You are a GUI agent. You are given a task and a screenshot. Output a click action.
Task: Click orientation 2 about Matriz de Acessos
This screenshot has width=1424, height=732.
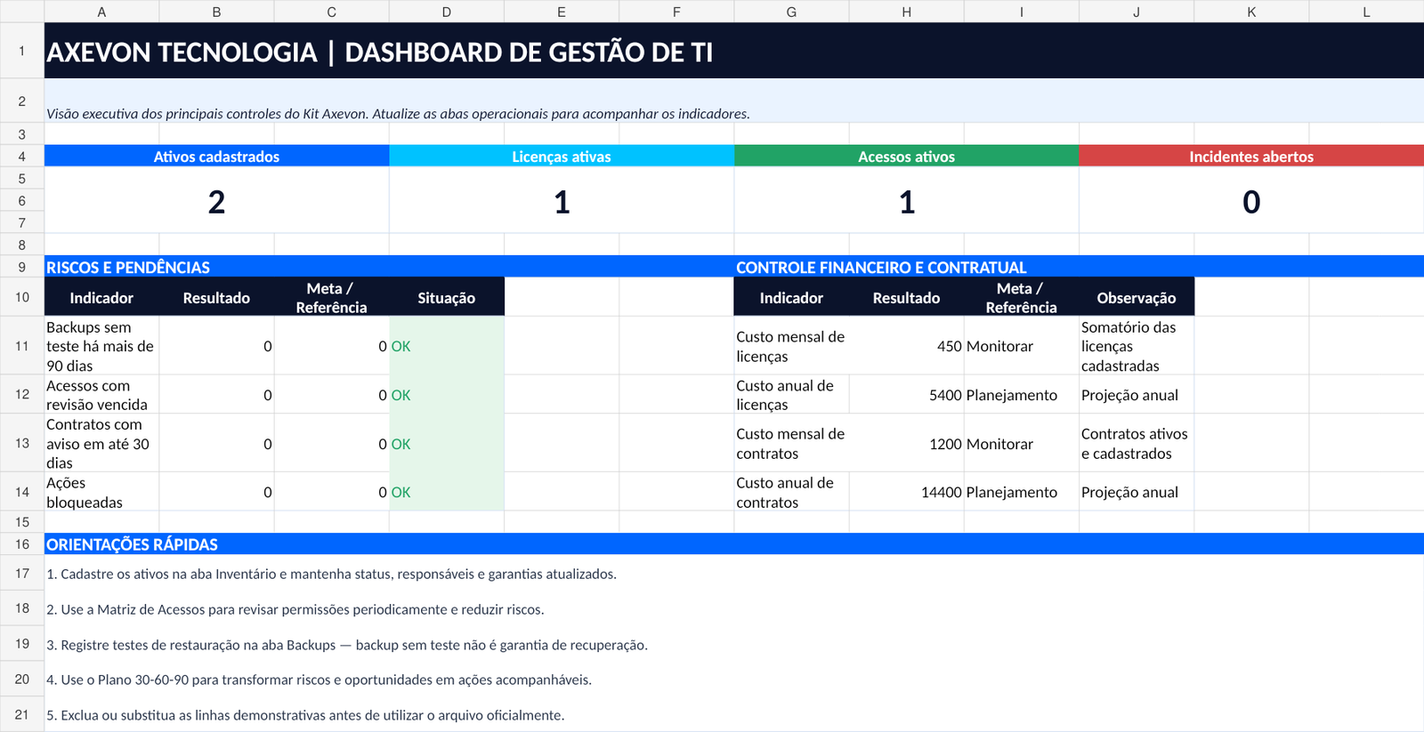[x=734, y=609]
